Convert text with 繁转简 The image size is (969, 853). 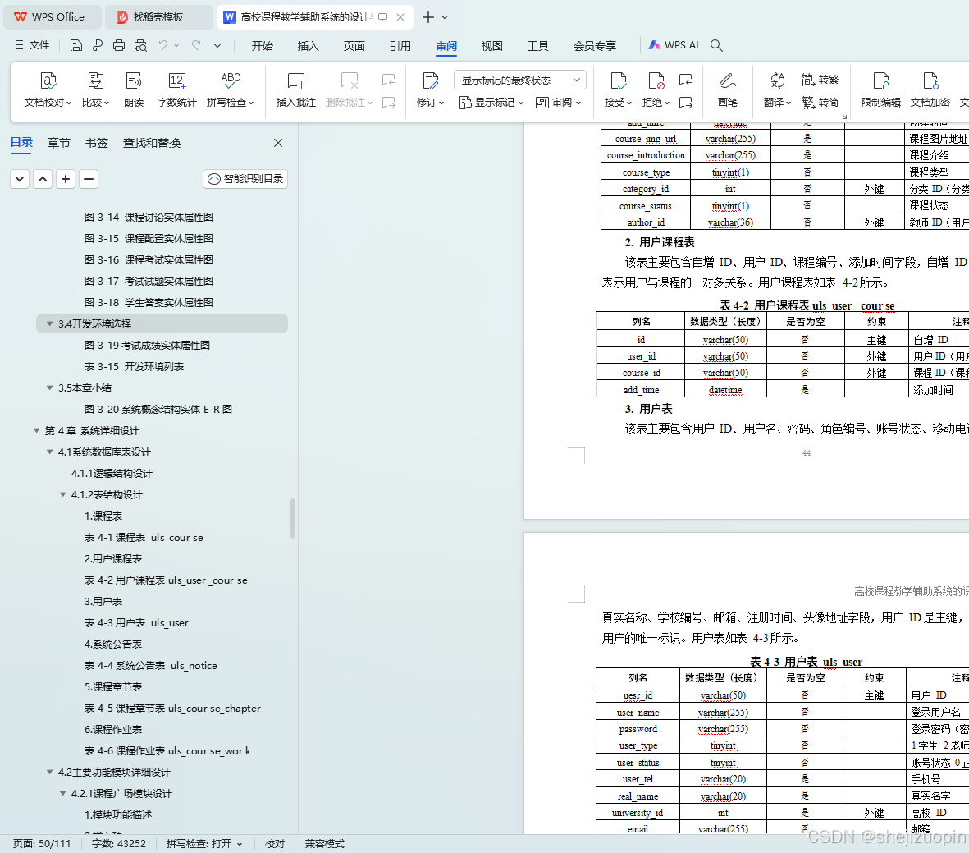coord(820,102)
